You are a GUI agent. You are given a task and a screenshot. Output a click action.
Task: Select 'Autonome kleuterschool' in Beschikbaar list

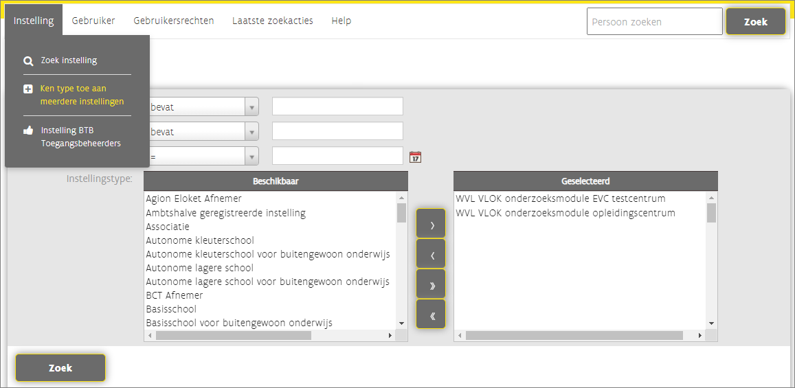click(200, 240)
